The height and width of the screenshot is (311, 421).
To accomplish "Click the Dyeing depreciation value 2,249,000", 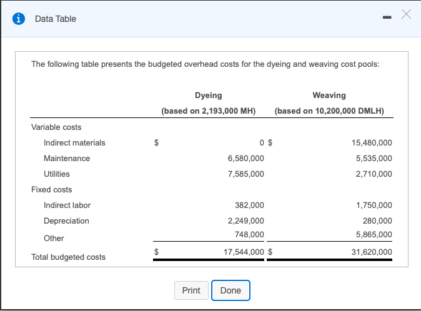I will pyautogui.click(x=245, y=220).
